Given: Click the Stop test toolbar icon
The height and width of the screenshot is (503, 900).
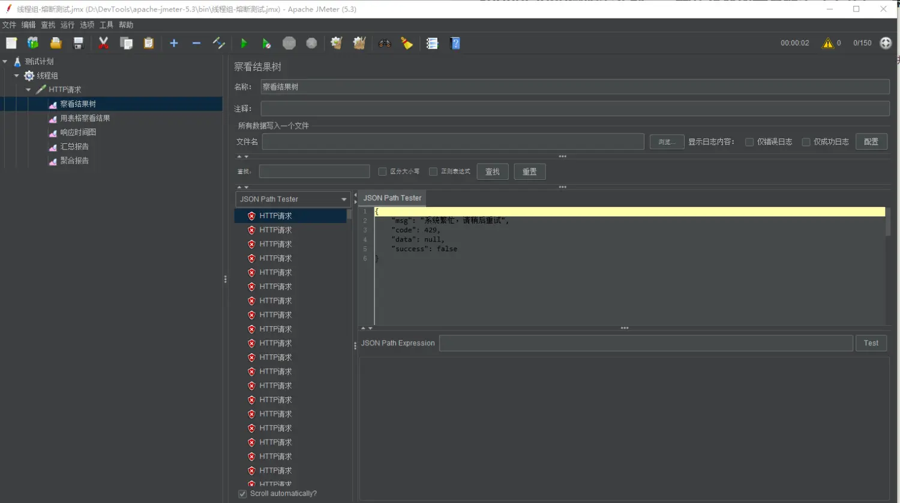Looking at the screenshot, I should click(x=289, y=43).
